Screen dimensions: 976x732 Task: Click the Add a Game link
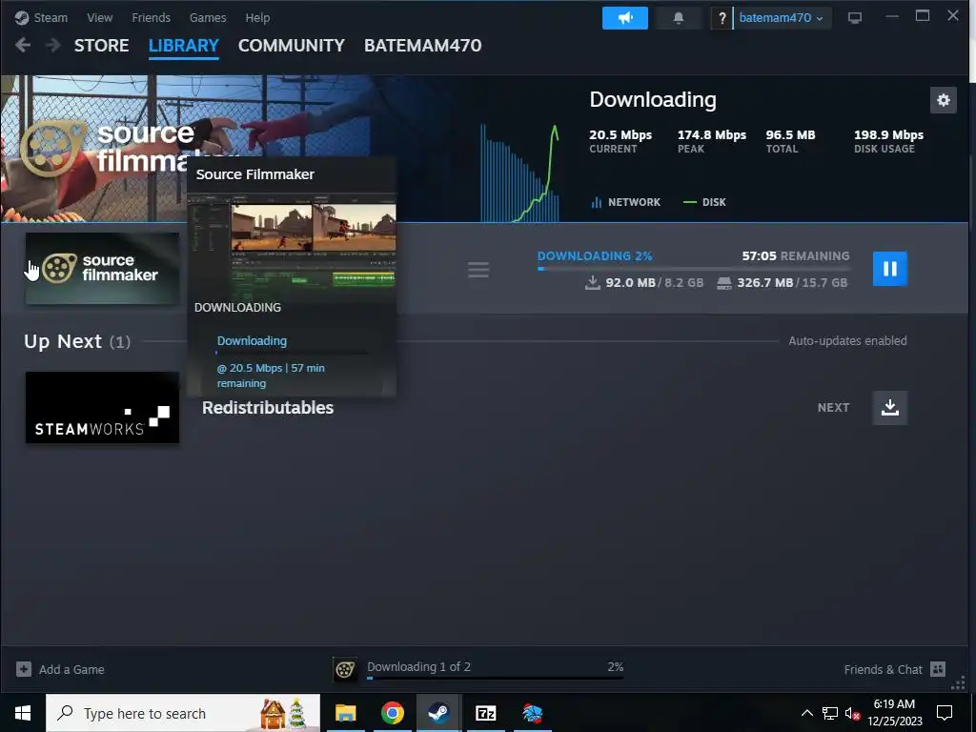[71, 670]
